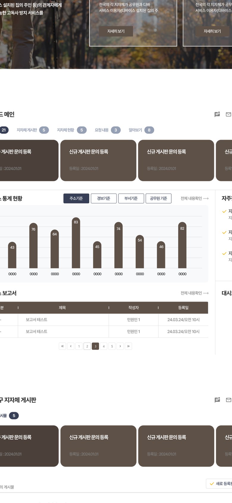Click the chart bar labeled 83
The image size is (232, 503).
pos(76,243)
